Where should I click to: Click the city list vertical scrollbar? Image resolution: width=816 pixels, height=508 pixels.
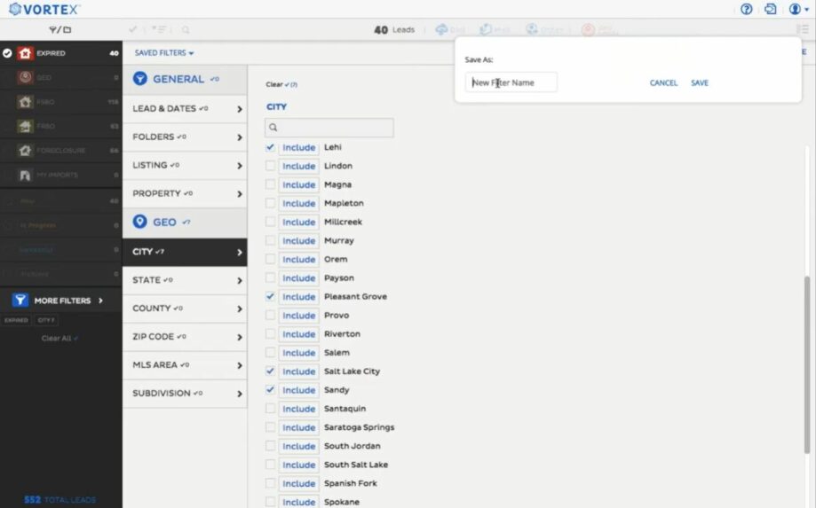pos(807,363)
